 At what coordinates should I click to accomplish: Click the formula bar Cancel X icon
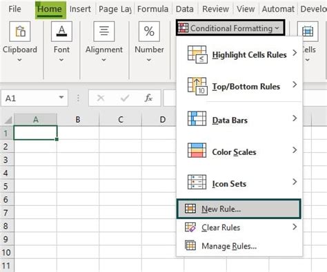pos(101,98)
